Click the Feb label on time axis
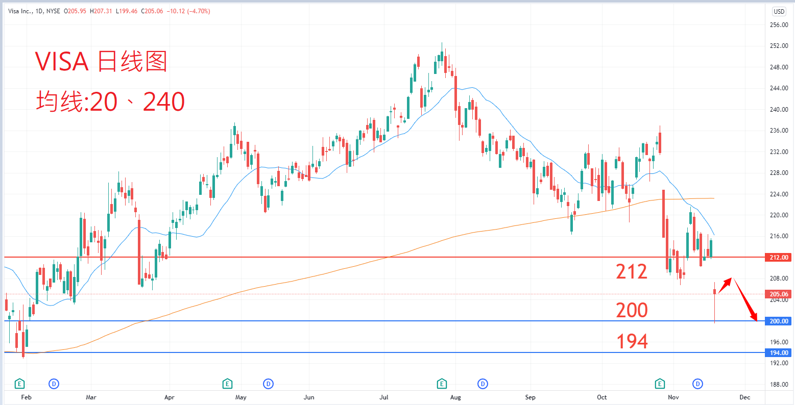The width and height of the screenshot is (795, 405). click(x=27, y=397)
